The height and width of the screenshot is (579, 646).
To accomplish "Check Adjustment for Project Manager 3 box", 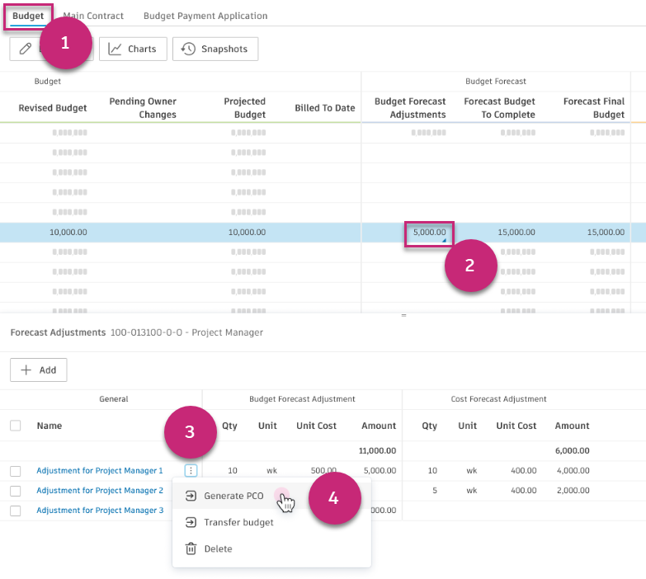I will 16,511.
